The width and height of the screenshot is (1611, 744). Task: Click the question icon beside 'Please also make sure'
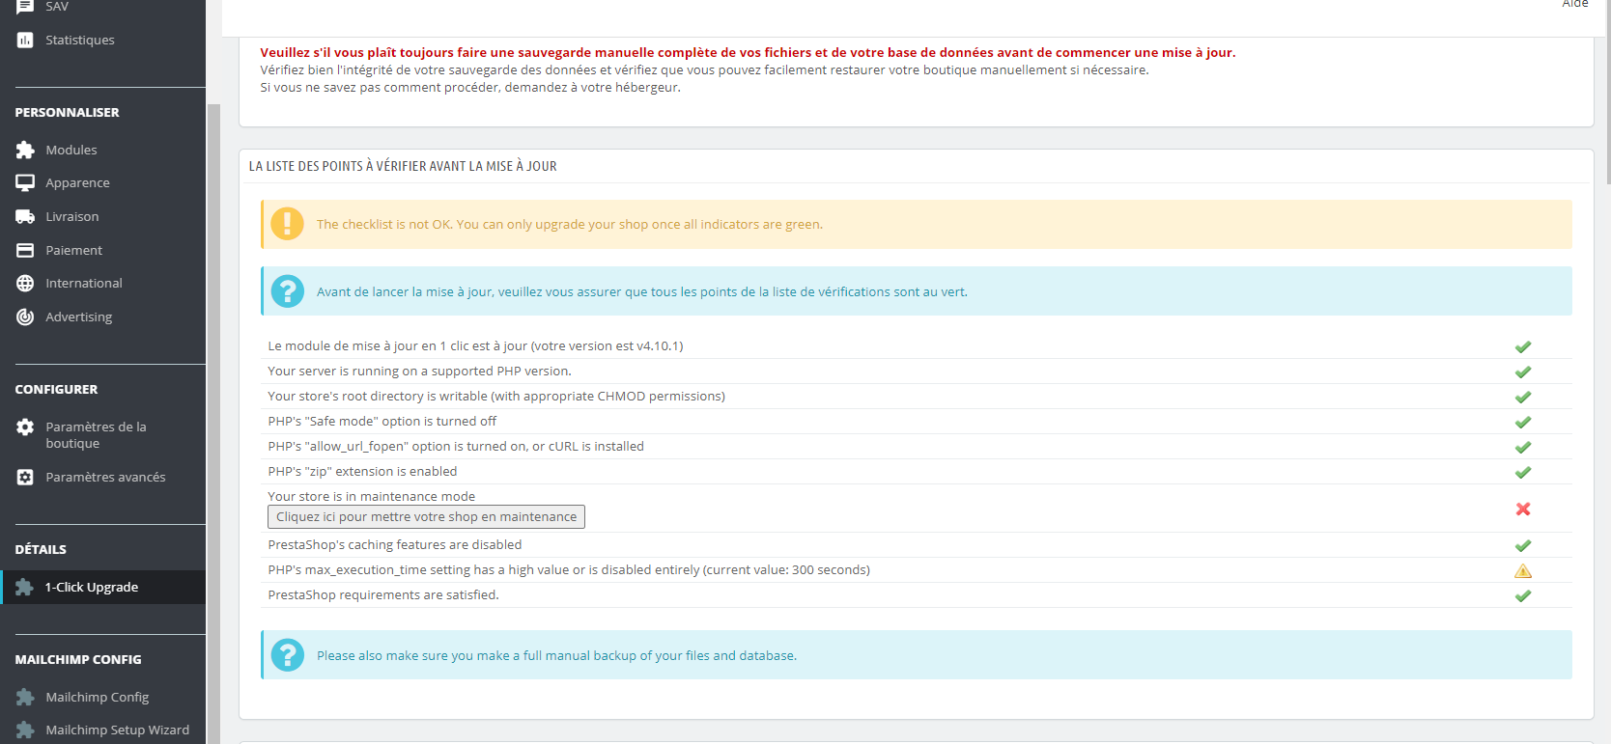pos(287,655)
